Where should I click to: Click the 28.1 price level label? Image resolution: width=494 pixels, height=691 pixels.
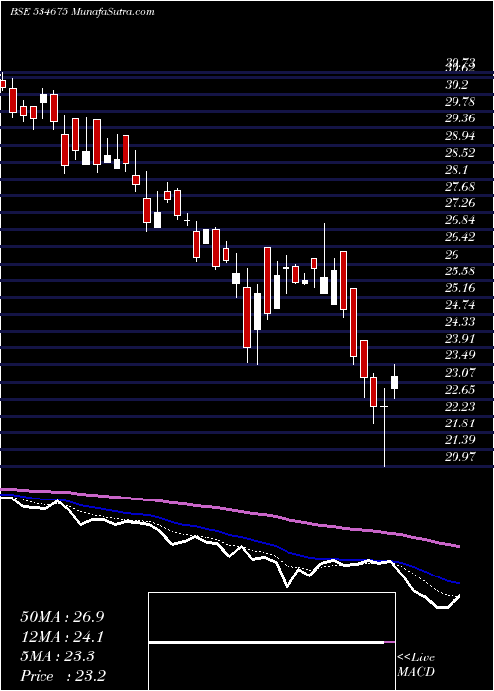(456, 169)
